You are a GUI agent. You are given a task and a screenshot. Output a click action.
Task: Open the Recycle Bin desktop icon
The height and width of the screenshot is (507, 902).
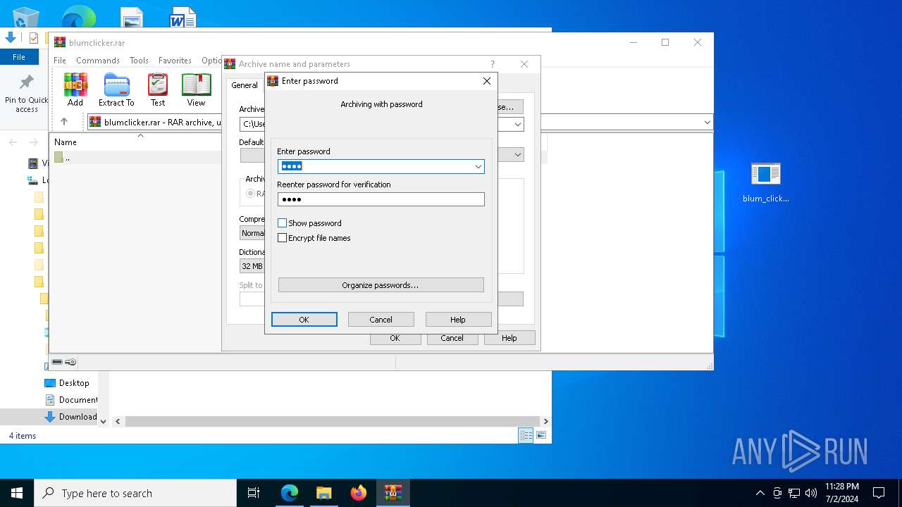click(26, 17)
